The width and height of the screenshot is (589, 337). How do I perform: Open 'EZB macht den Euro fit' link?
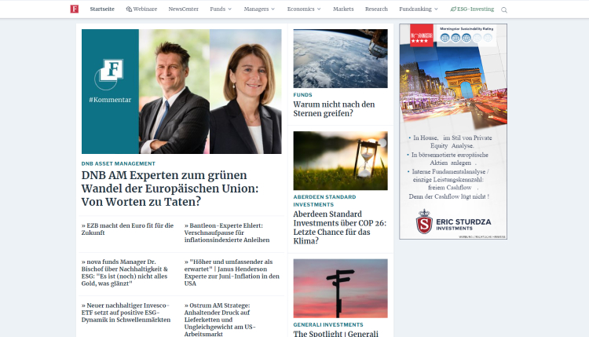pyautogui.click(x=127, y=229)
